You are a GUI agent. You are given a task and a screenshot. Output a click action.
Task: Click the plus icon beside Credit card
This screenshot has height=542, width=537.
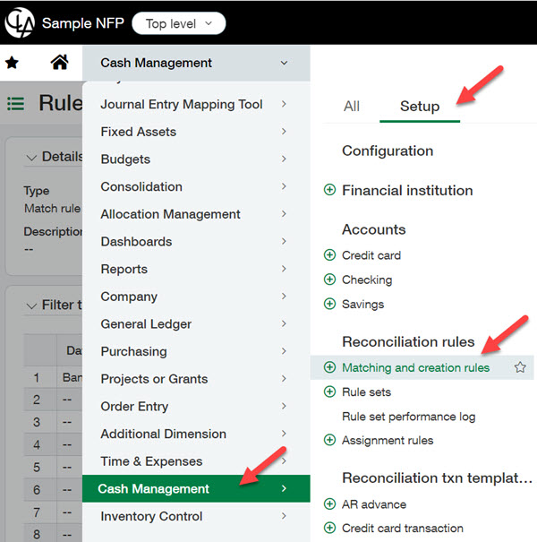pyautogui.click(x=329, y=255)
